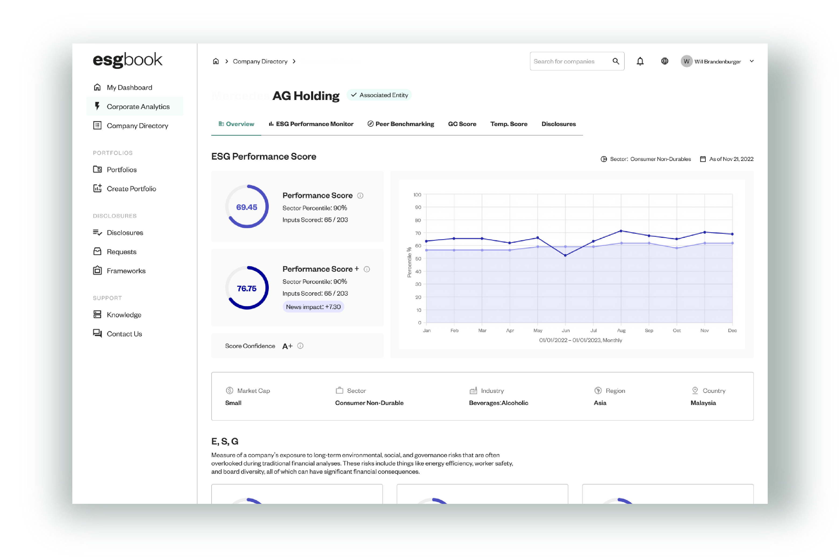Go to Company Directory breadcrumb link
Image resolution: width=840 pixels, height=560 pixels.
point(260,62)
